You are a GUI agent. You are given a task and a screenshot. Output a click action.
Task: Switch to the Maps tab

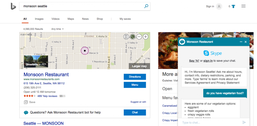tap(71, 19)
